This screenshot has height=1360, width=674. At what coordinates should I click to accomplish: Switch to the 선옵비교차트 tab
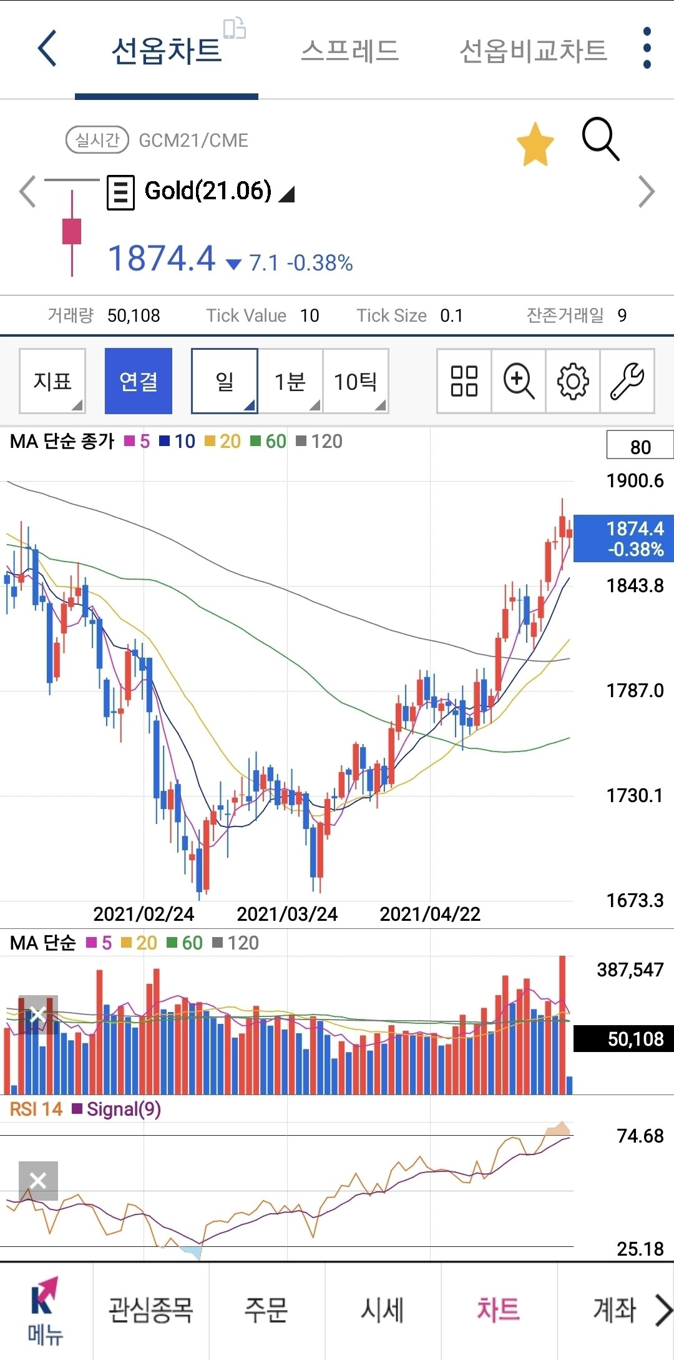(533, 51)
